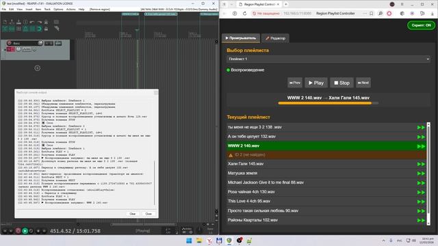This screenshot has height=246, width=438.
Task: Jump to Michael Jackson Give it to me track
Action: click(421, 183)
